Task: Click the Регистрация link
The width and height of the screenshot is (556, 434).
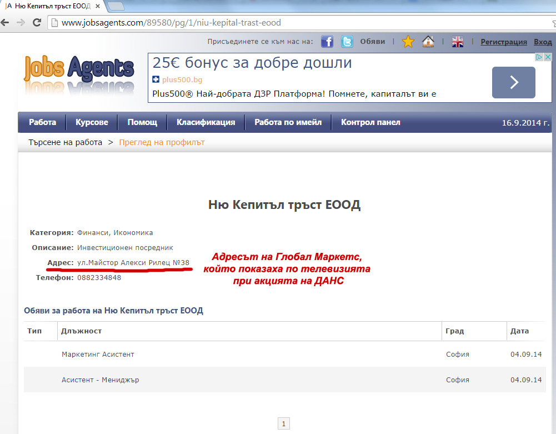Action: point(504,42)
